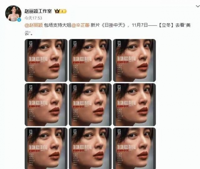Follow the @辛芷蕾 mention link
Viewport: 200px width, 169px height.
(80, 25)
